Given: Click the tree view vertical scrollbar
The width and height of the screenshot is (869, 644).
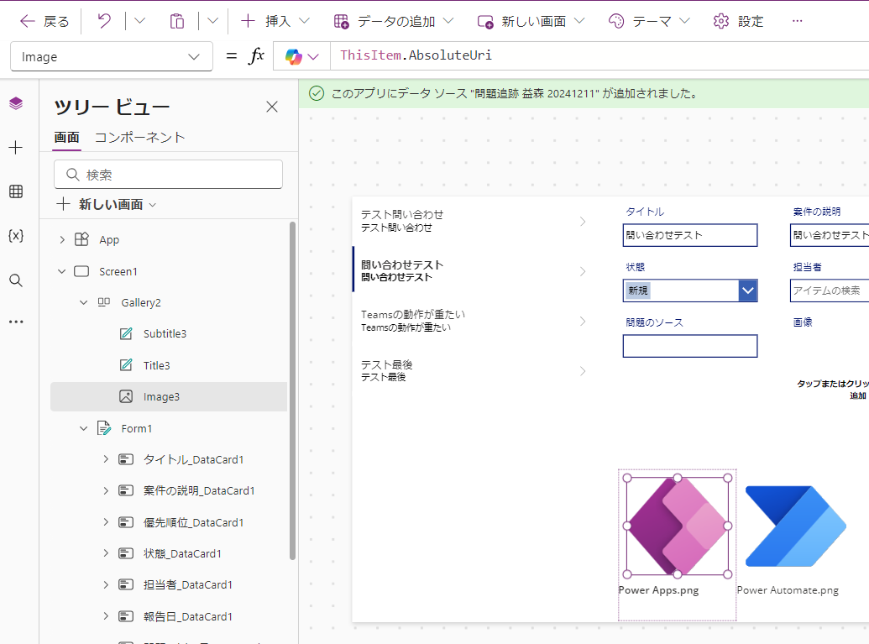Looking at the screenshot, I should coord(292,390).
